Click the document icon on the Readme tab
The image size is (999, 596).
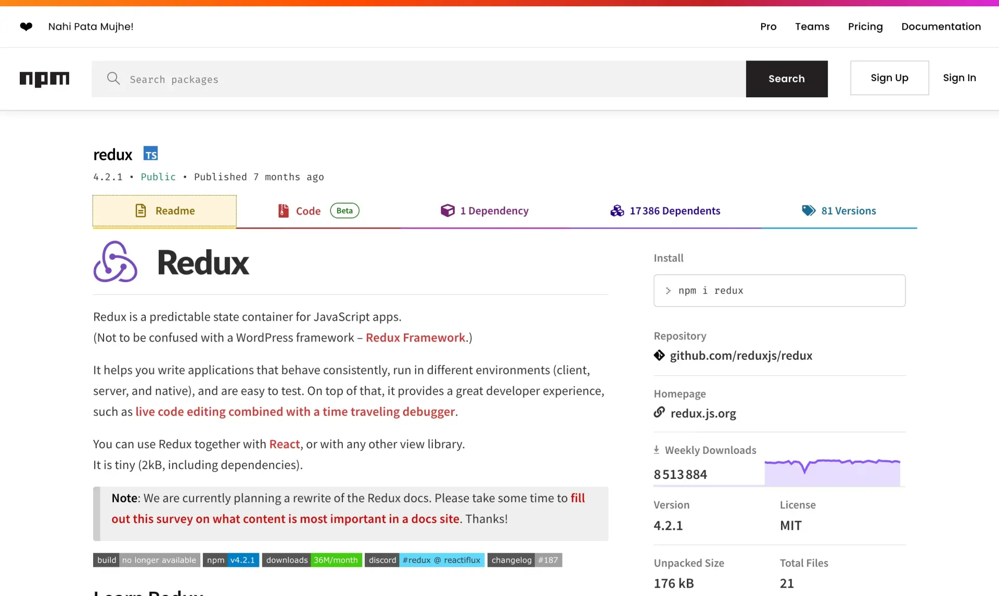point(140,210)
